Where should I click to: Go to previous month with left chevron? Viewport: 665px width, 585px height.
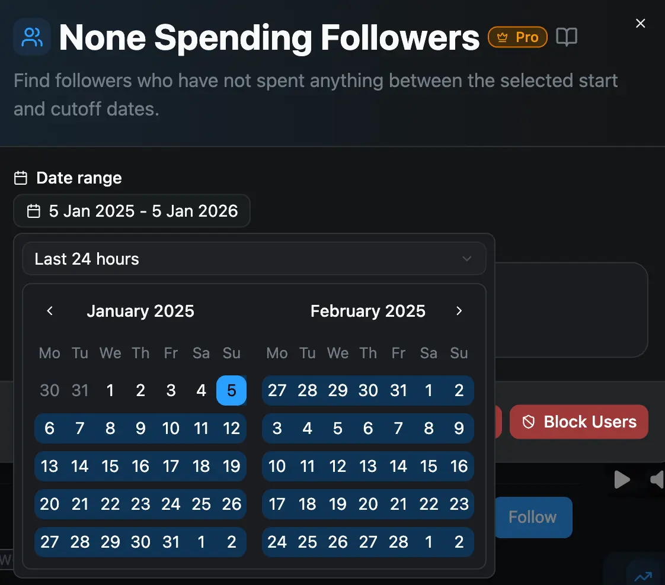[x=50, y=310]
